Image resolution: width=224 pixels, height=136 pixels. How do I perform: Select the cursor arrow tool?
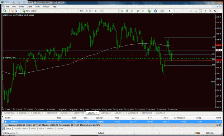click(x=170, y=11)
